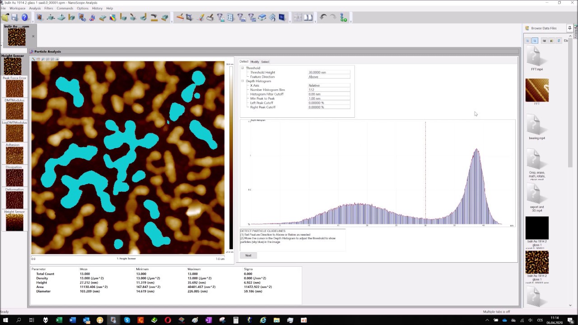Click the rainbow colored square analysis icon
Screen dimensions: 578x325
(x=112, y=18)
